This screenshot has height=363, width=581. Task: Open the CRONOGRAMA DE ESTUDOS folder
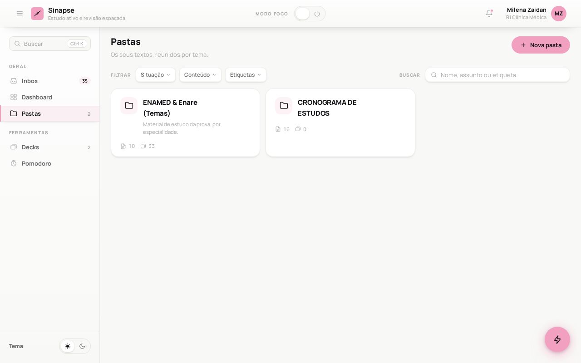point(340,123)
